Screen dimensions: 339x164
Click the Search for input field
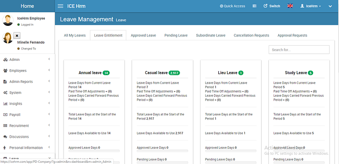pos(299,49)
